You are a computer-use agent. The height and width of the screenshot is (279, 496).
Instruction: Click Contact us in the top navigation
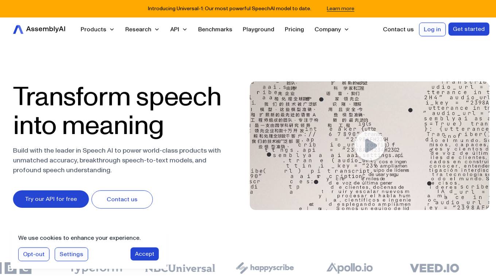click(x=398, y=29)
